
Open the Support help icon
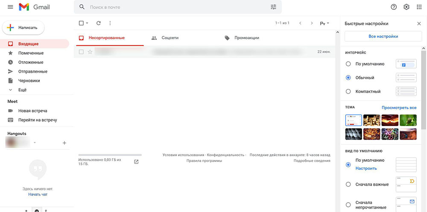[394, 7]
